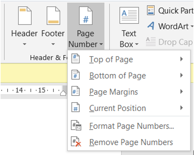Open the Footer dropdown arrow
Image resolution: width=194 pixels, height=155 pixels.
53,44
